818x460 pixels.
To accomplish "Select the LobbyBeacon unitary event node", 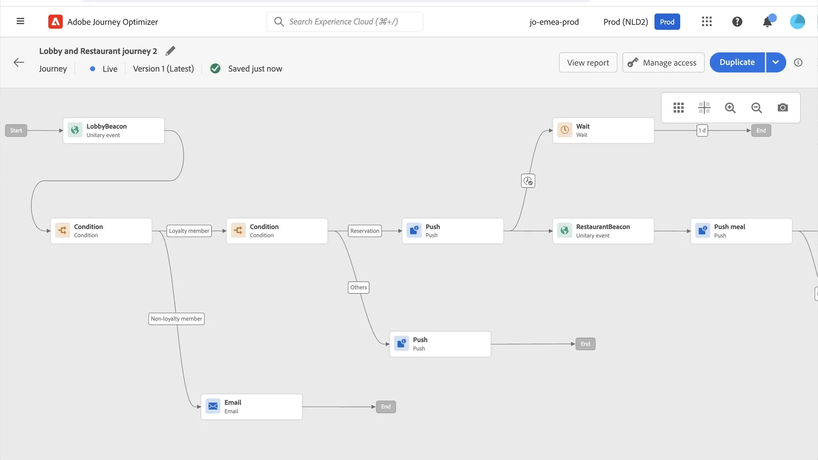I will pyautogui.click(x=114, y=130).
